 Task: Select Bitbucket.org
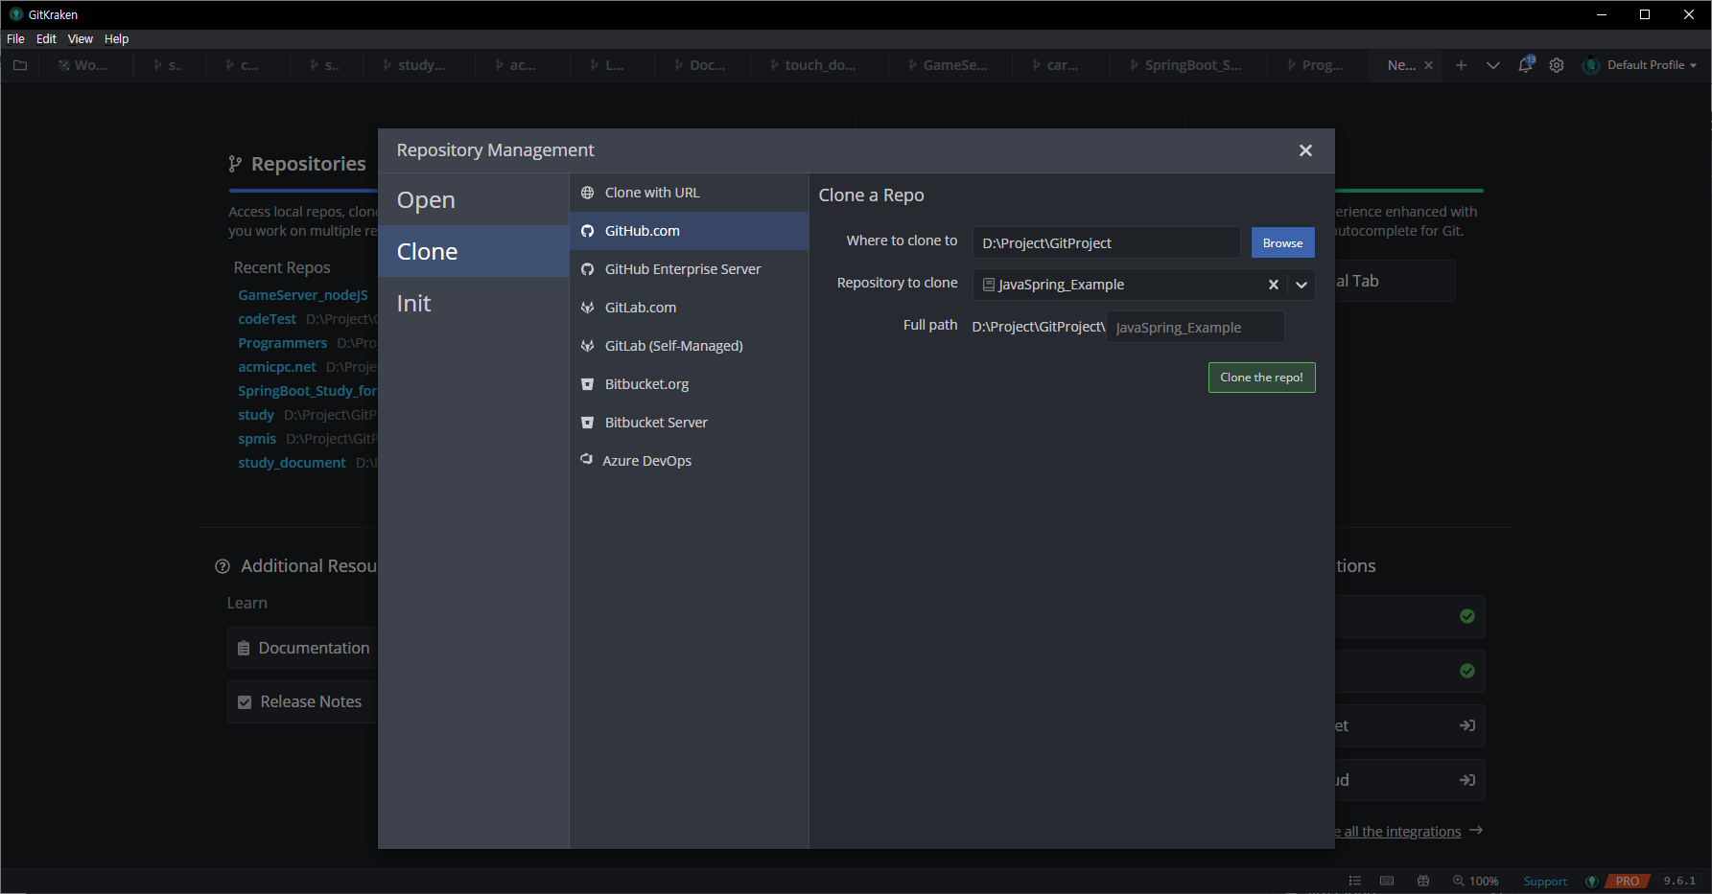tap(690, 384)
